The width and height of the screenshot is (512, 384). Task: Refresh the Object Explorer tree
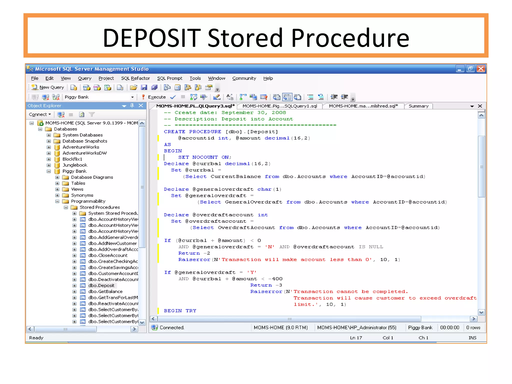pyautogui.click(x=81, y=114)
